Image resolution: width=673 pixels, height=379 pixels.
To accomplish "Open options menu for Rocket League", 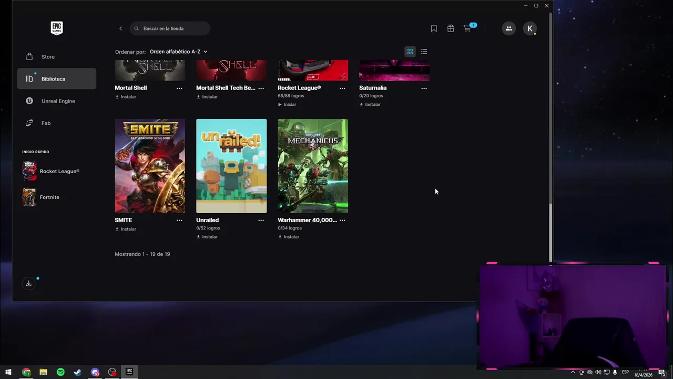I will point(342,88).
